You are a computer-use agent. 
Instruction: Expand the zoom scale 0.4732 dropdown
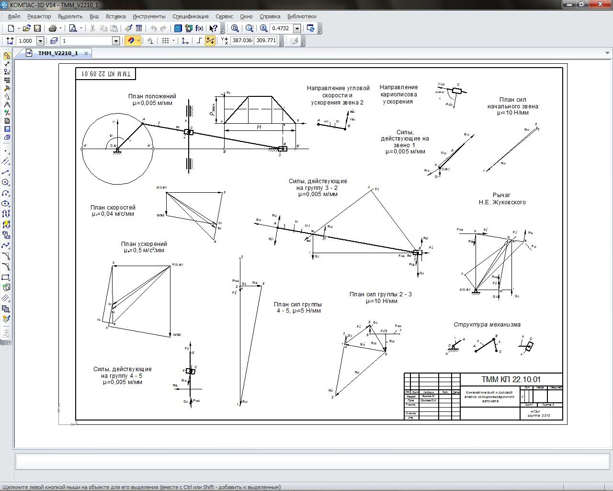[x=297, y=28]
